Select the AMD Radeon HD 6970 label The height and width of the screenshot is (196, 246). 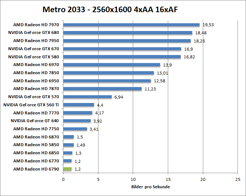tap(36, 65)
